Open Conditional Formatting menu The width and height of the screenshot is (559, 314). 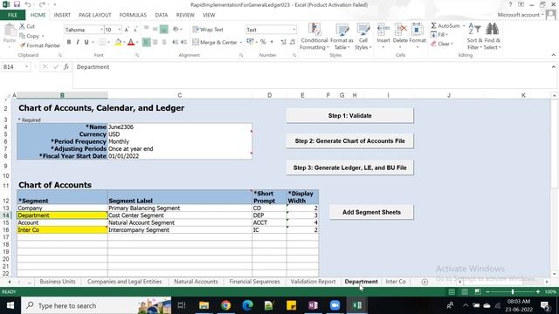point(314,37)
